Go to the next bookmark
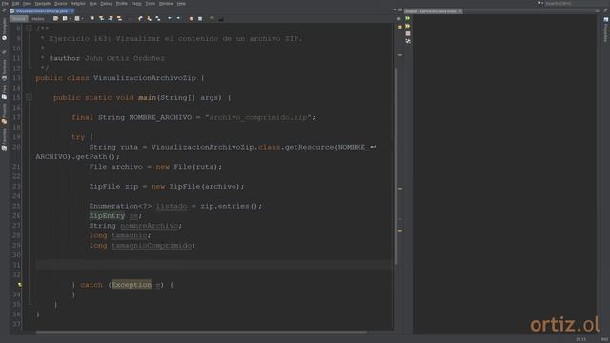 (149, 19)
